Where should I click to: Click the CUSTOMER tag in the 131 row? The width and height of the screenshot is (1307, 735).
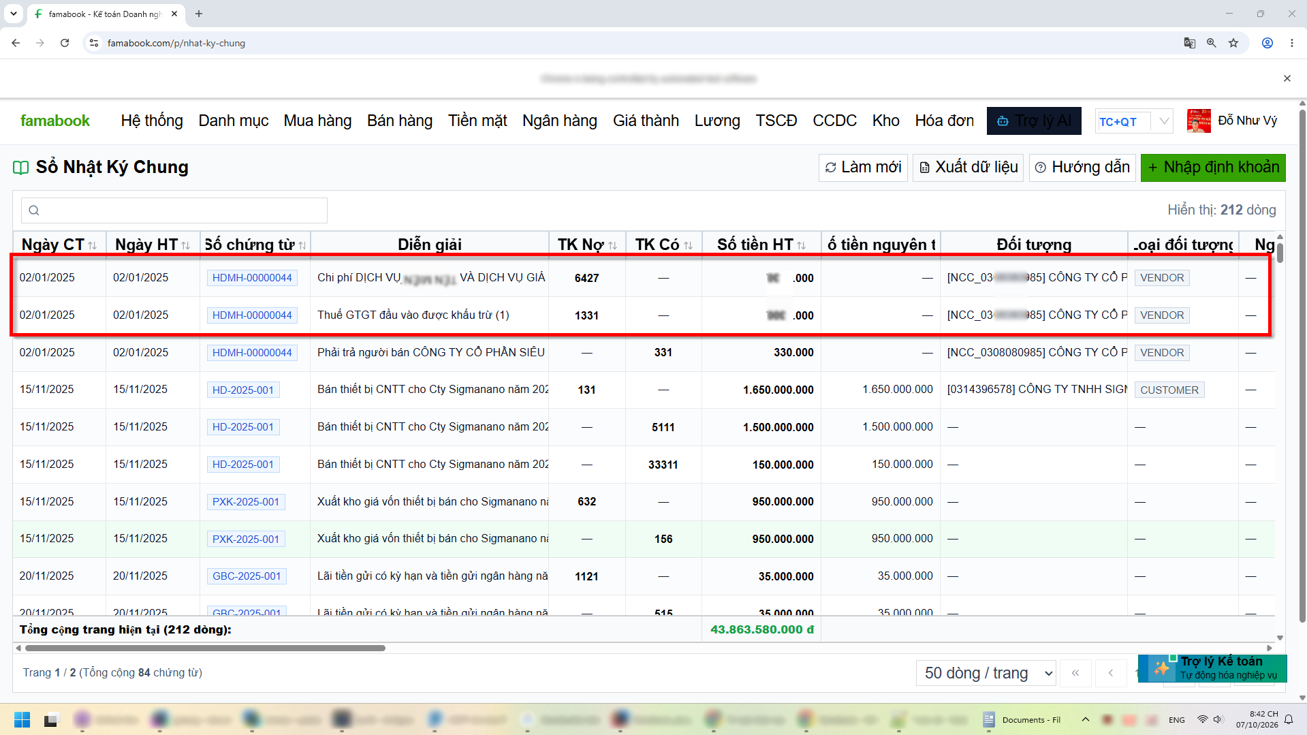coord(1169,390)
